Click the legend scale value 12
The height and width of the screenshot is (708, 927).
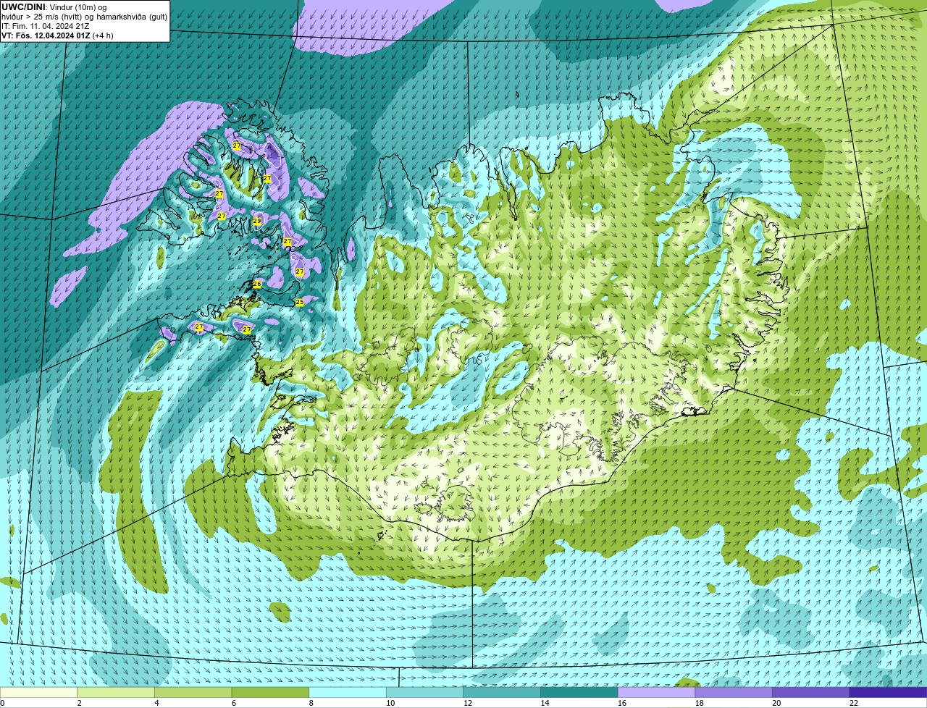pos(468,703)
